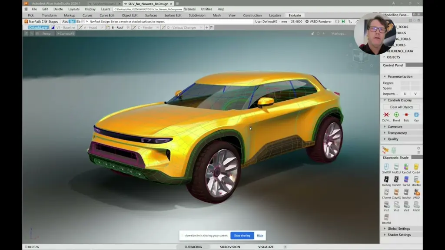Switch to Rel relative input mode
Viewport: 445px width, 250px height.
pyautogui.click(x=72, y=22)
